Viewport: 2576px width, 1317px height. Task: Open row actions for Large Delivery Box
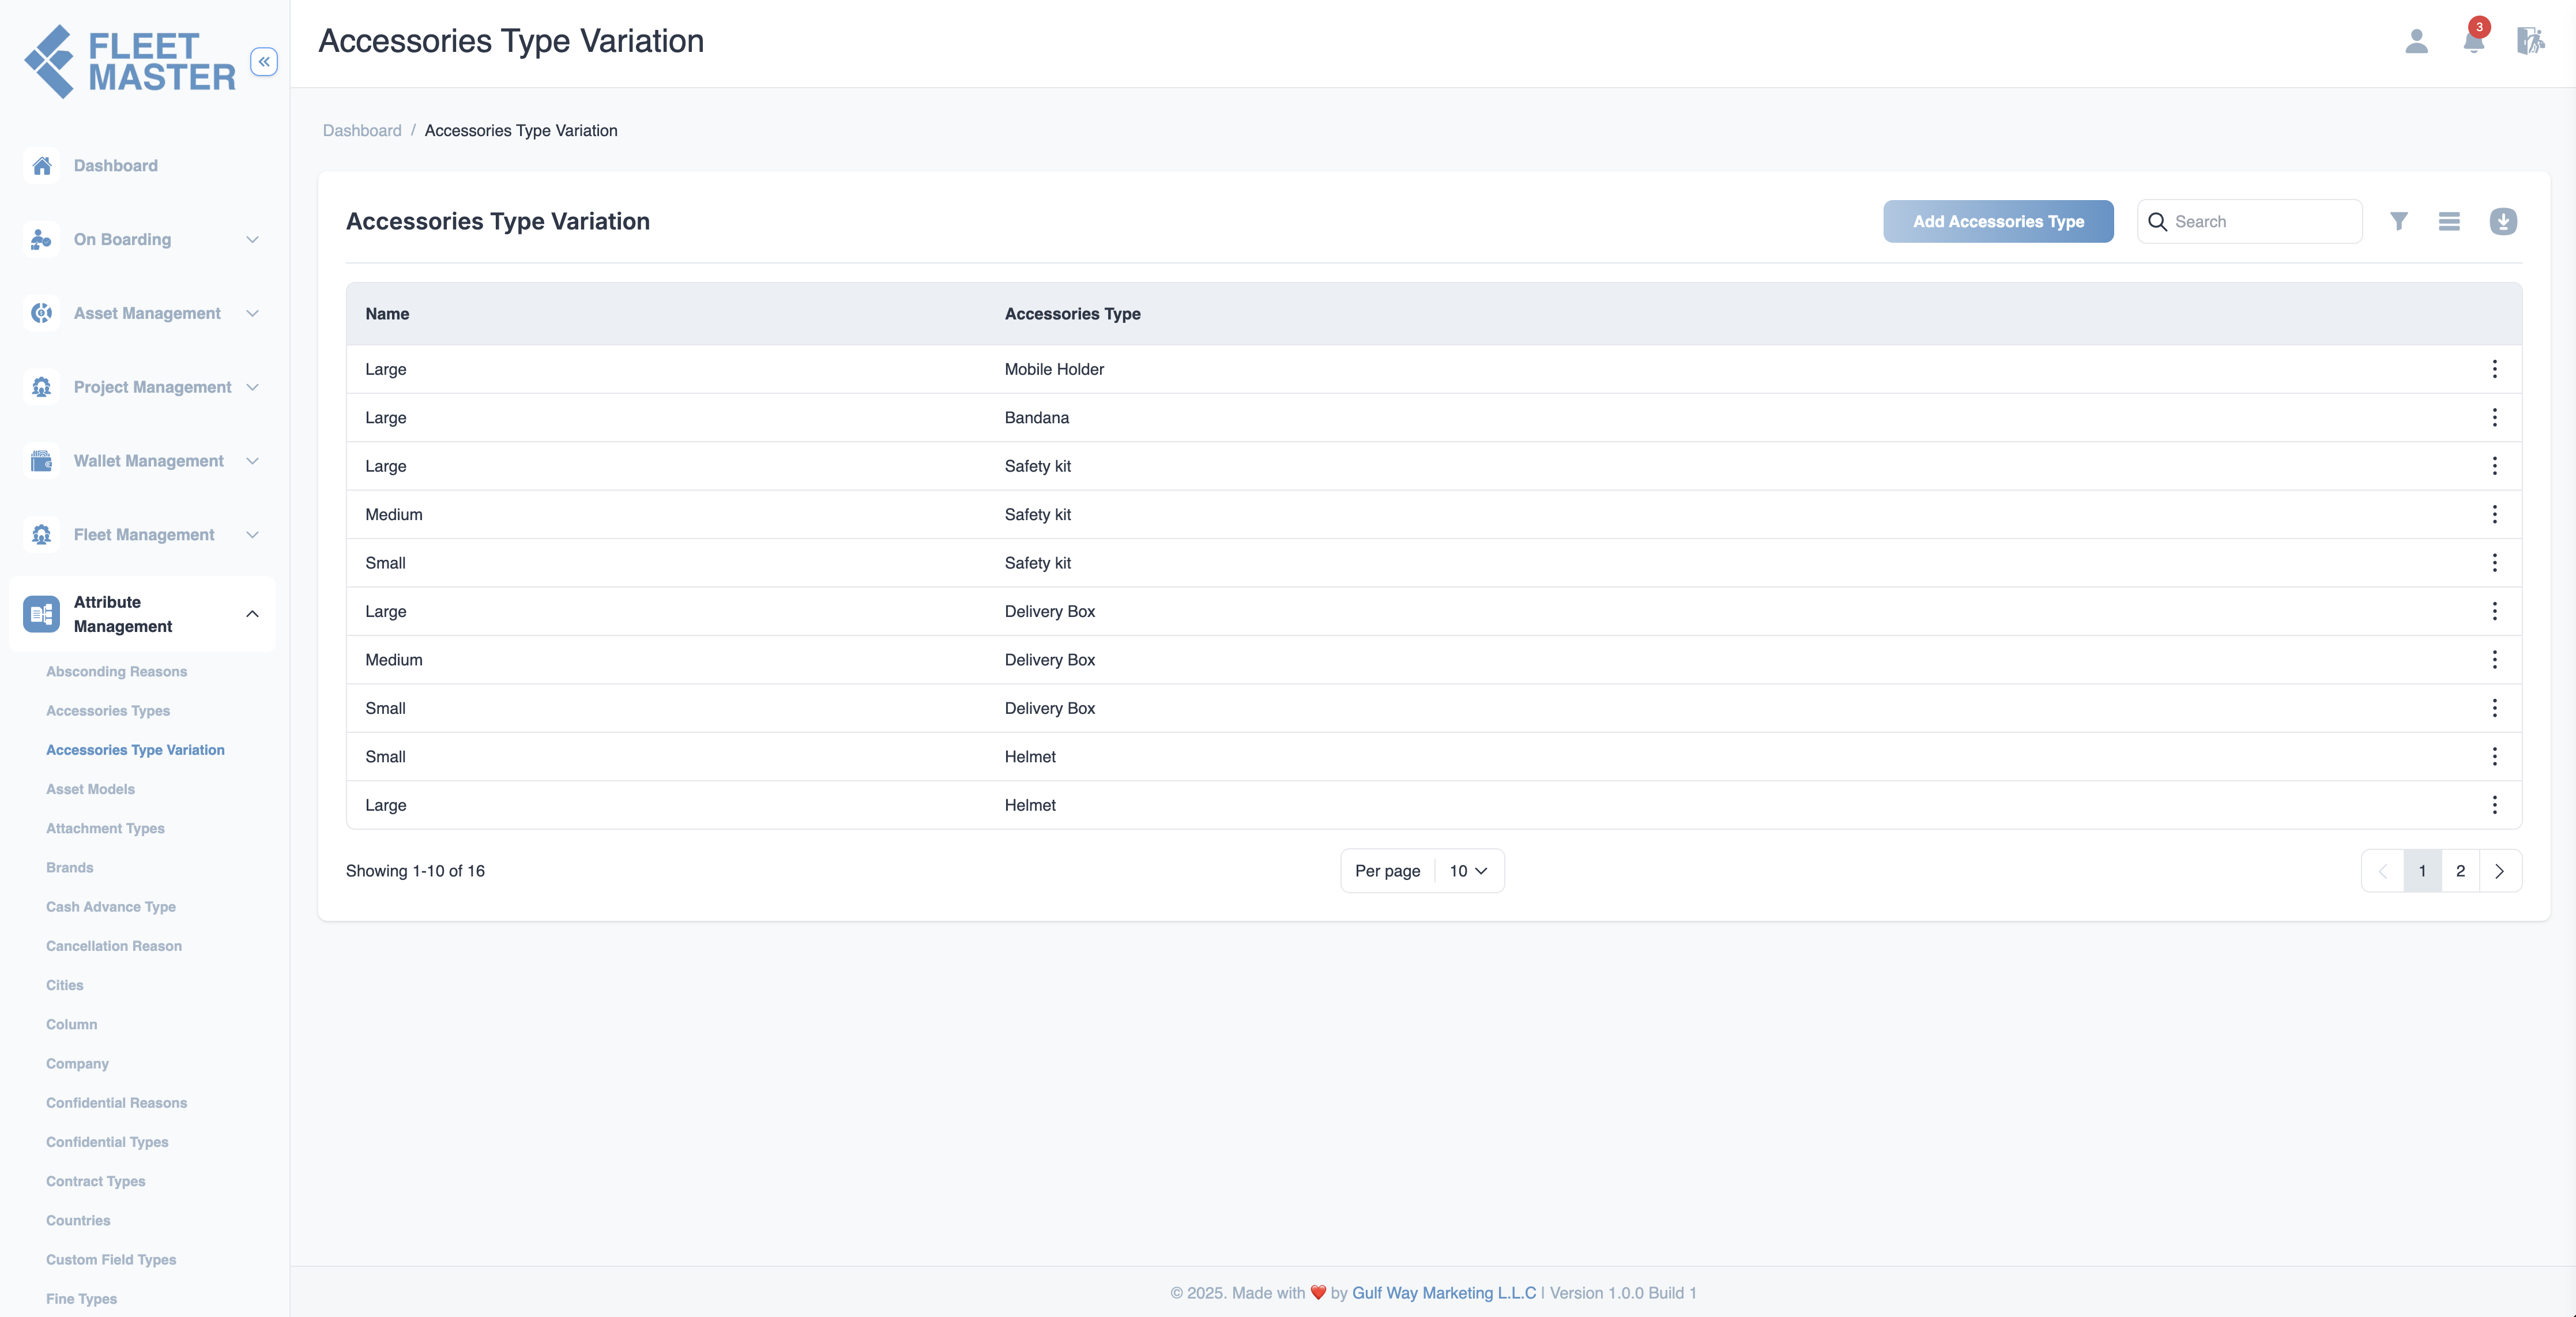tap(2494, 612)
